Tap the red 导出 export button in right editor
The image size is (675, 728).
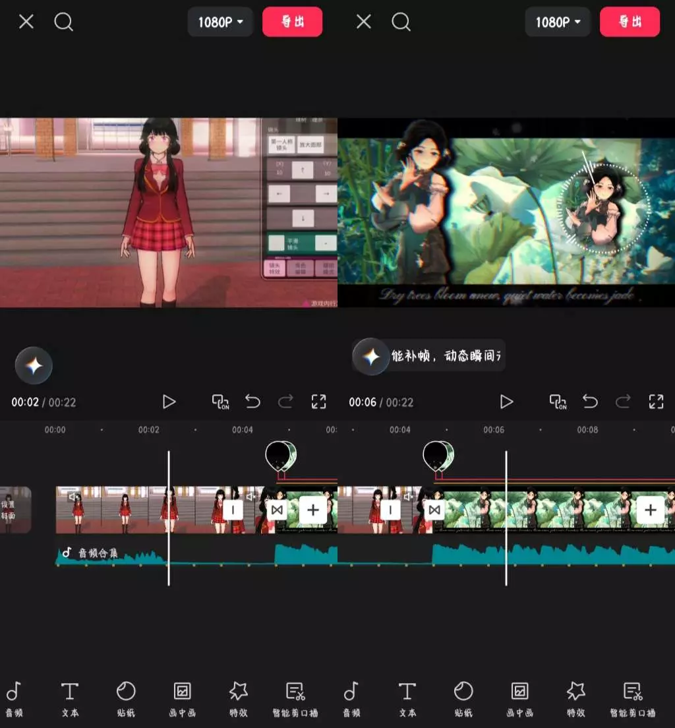(630, 22)
